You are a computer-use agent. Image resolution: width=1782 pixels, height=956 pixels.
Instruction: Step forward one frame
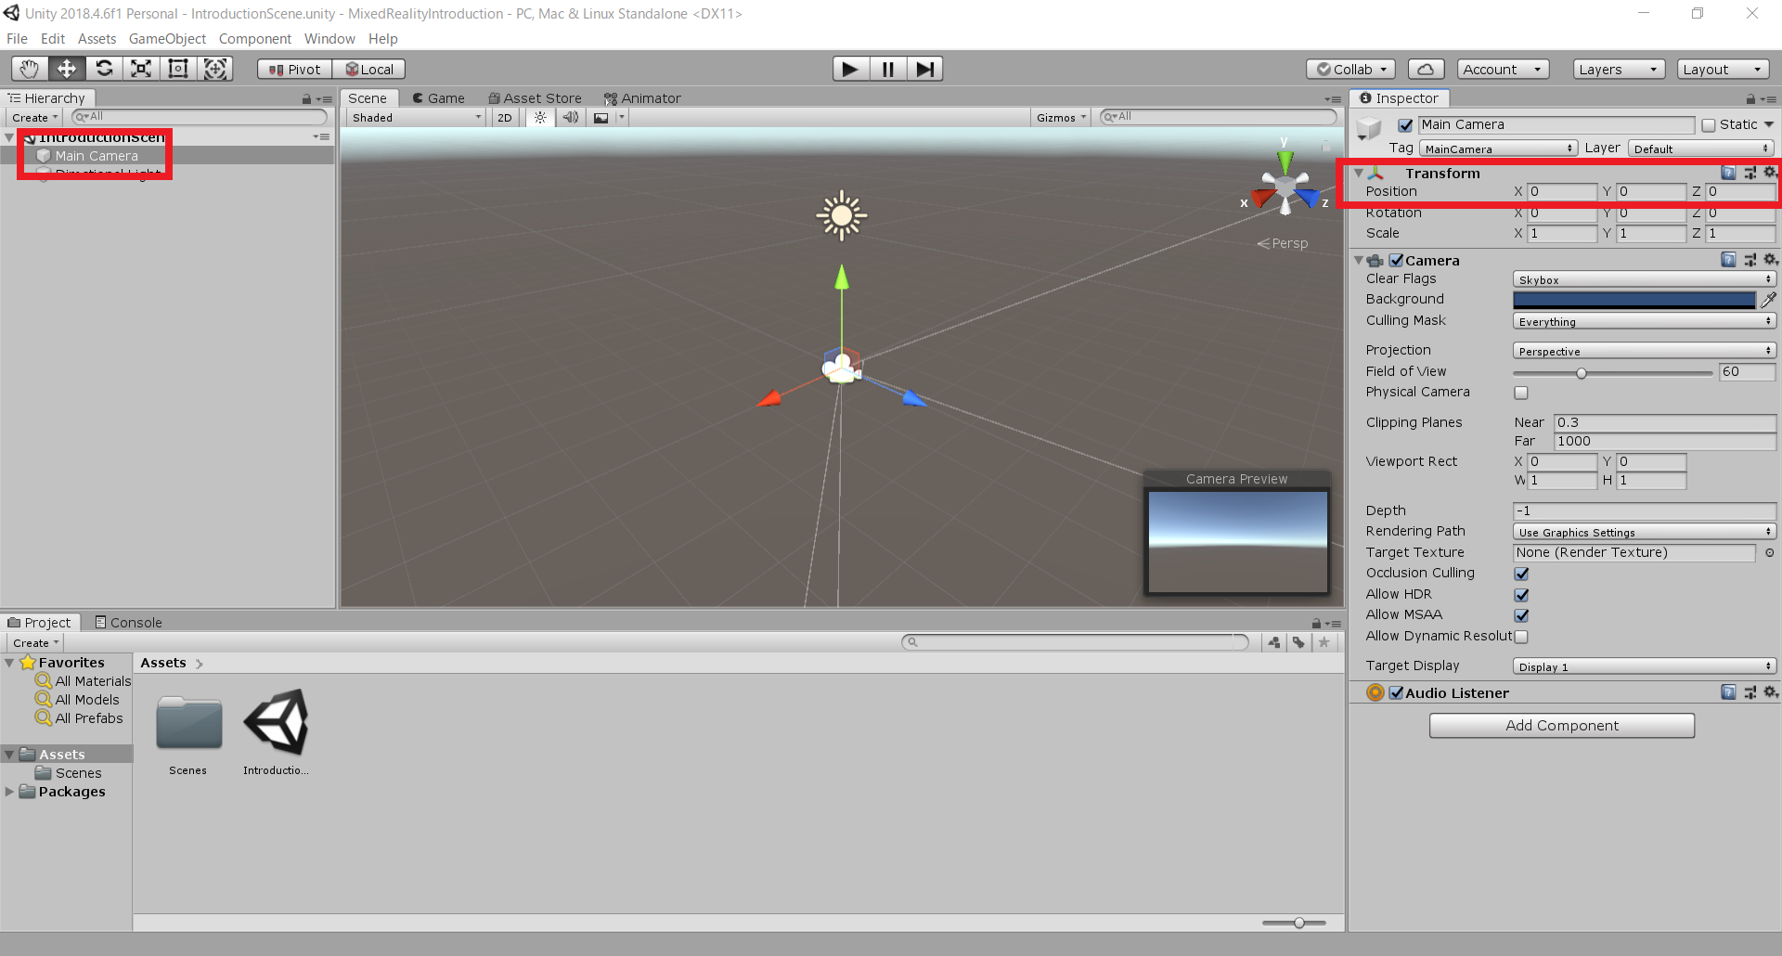(x=925, y=69)
